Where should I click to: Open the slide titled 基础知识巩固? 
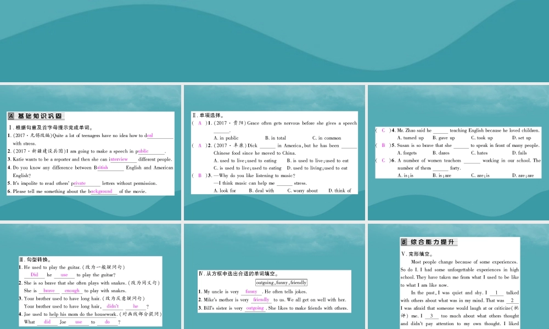(x=91, y=152)
